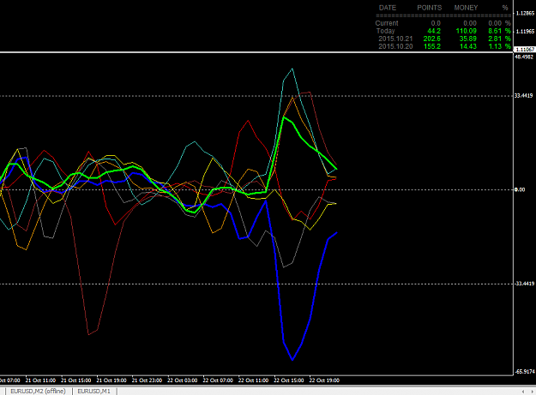
Task: Click the 21 Oct 15:00 time label
Action: (75, 380)
